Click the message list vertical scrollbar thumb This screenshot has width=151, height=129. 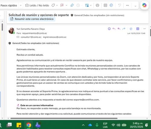2,27
